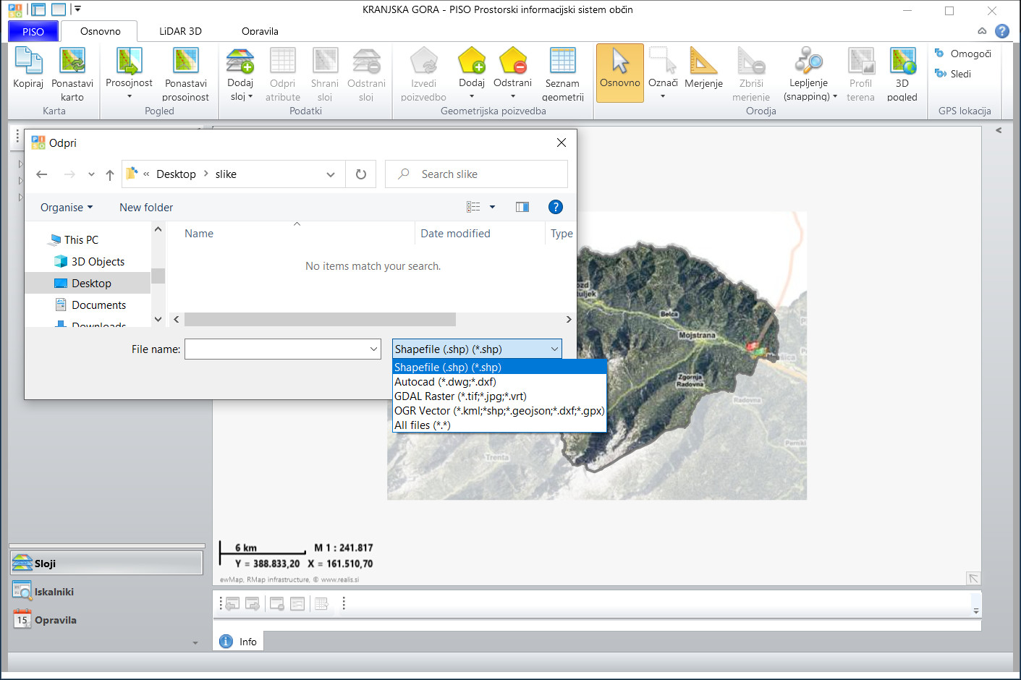Image resolution: width=1021 pixels, height=680 pixels.
Task: Select the Označi selection tool
Action: tap(663, 73)
